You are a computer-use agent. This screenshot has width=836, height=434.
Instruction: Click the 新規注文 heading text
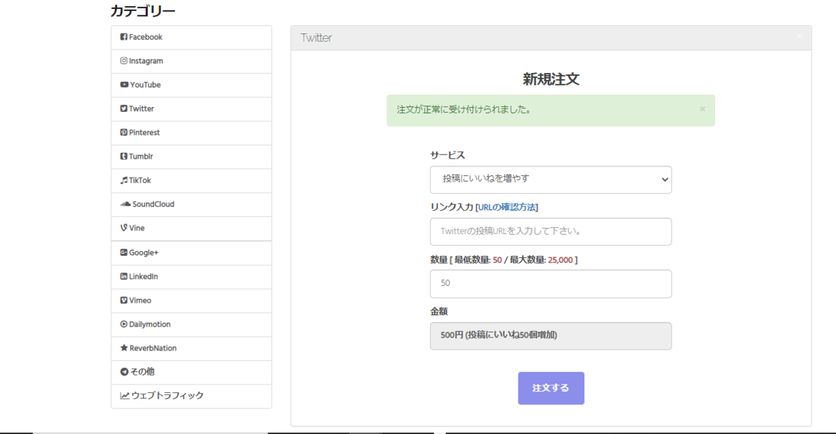coord(551,79)
